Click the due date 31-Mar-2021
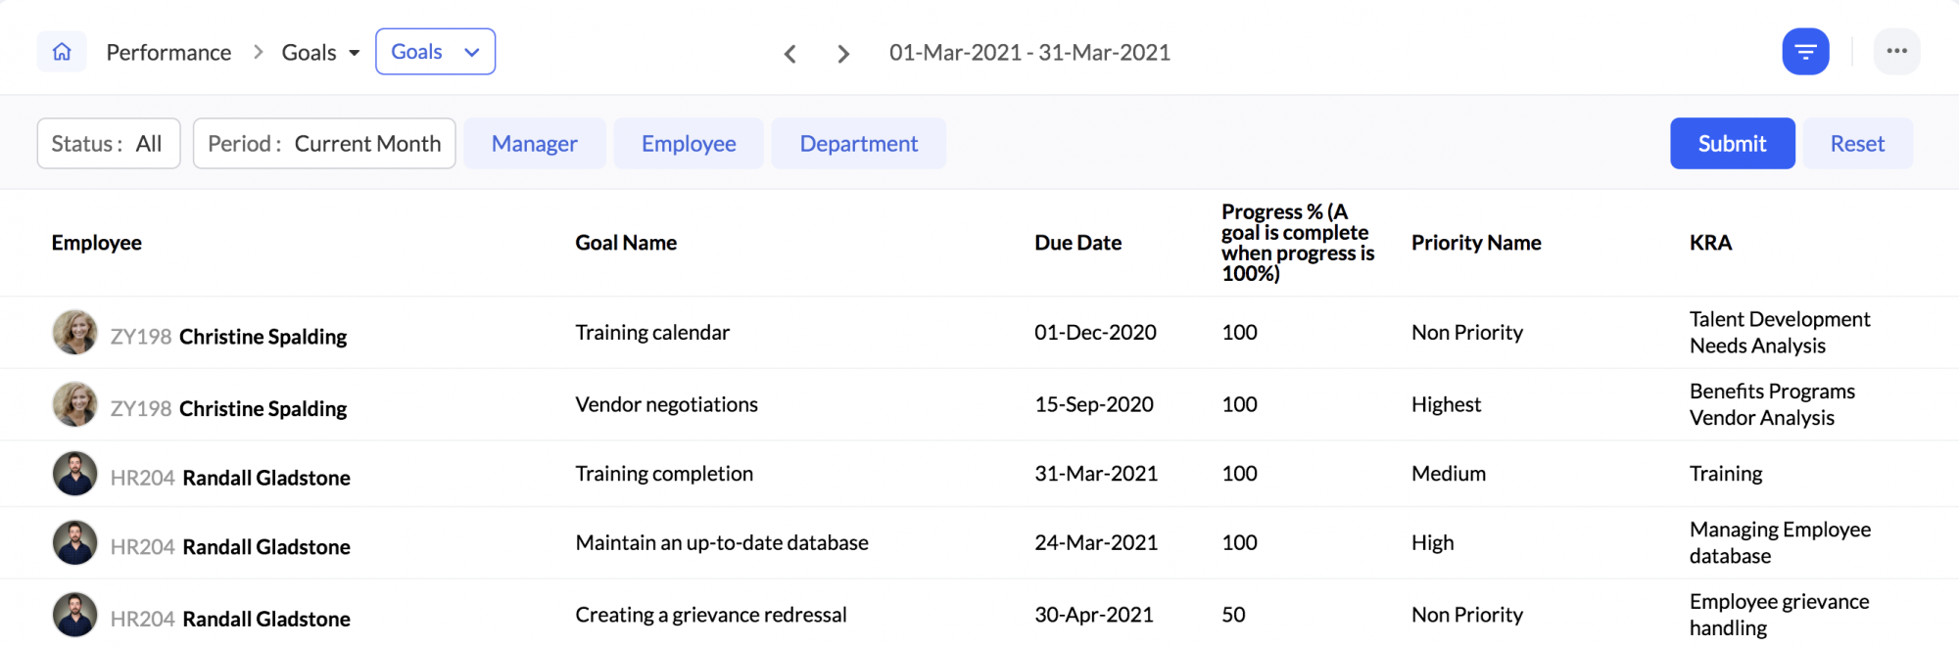The height and width of the screenshot is (647, 1959). pos(1096,474)
